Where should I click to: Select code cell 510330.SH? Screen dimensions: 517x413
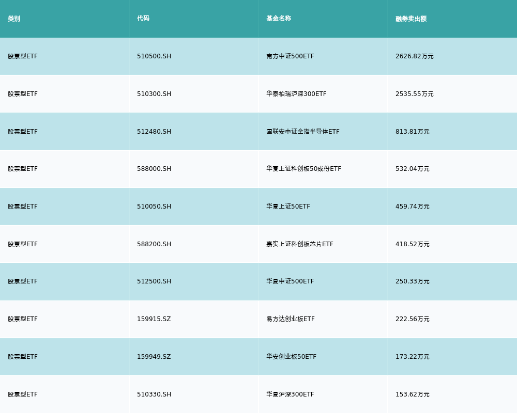pos(154,394)
